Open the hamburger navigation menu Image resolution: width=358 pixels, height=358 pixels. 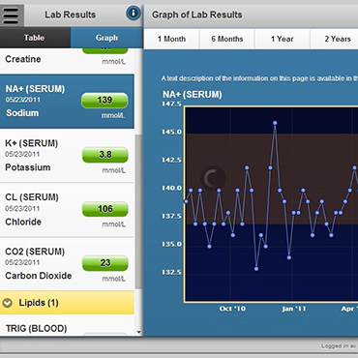point(12,15)
